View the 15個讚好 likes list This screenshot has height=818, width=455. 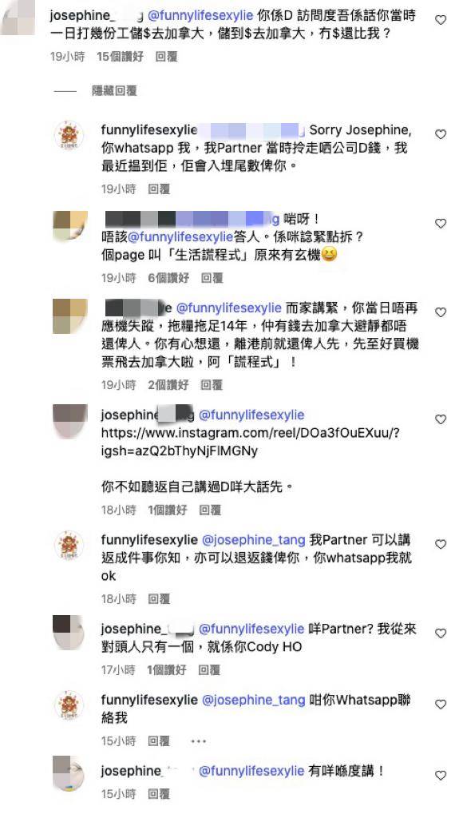120,57
